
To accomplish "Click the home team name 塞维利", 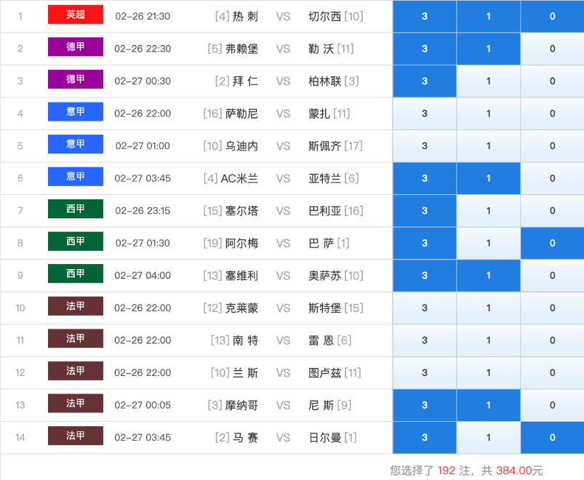I will click(241, 276).
